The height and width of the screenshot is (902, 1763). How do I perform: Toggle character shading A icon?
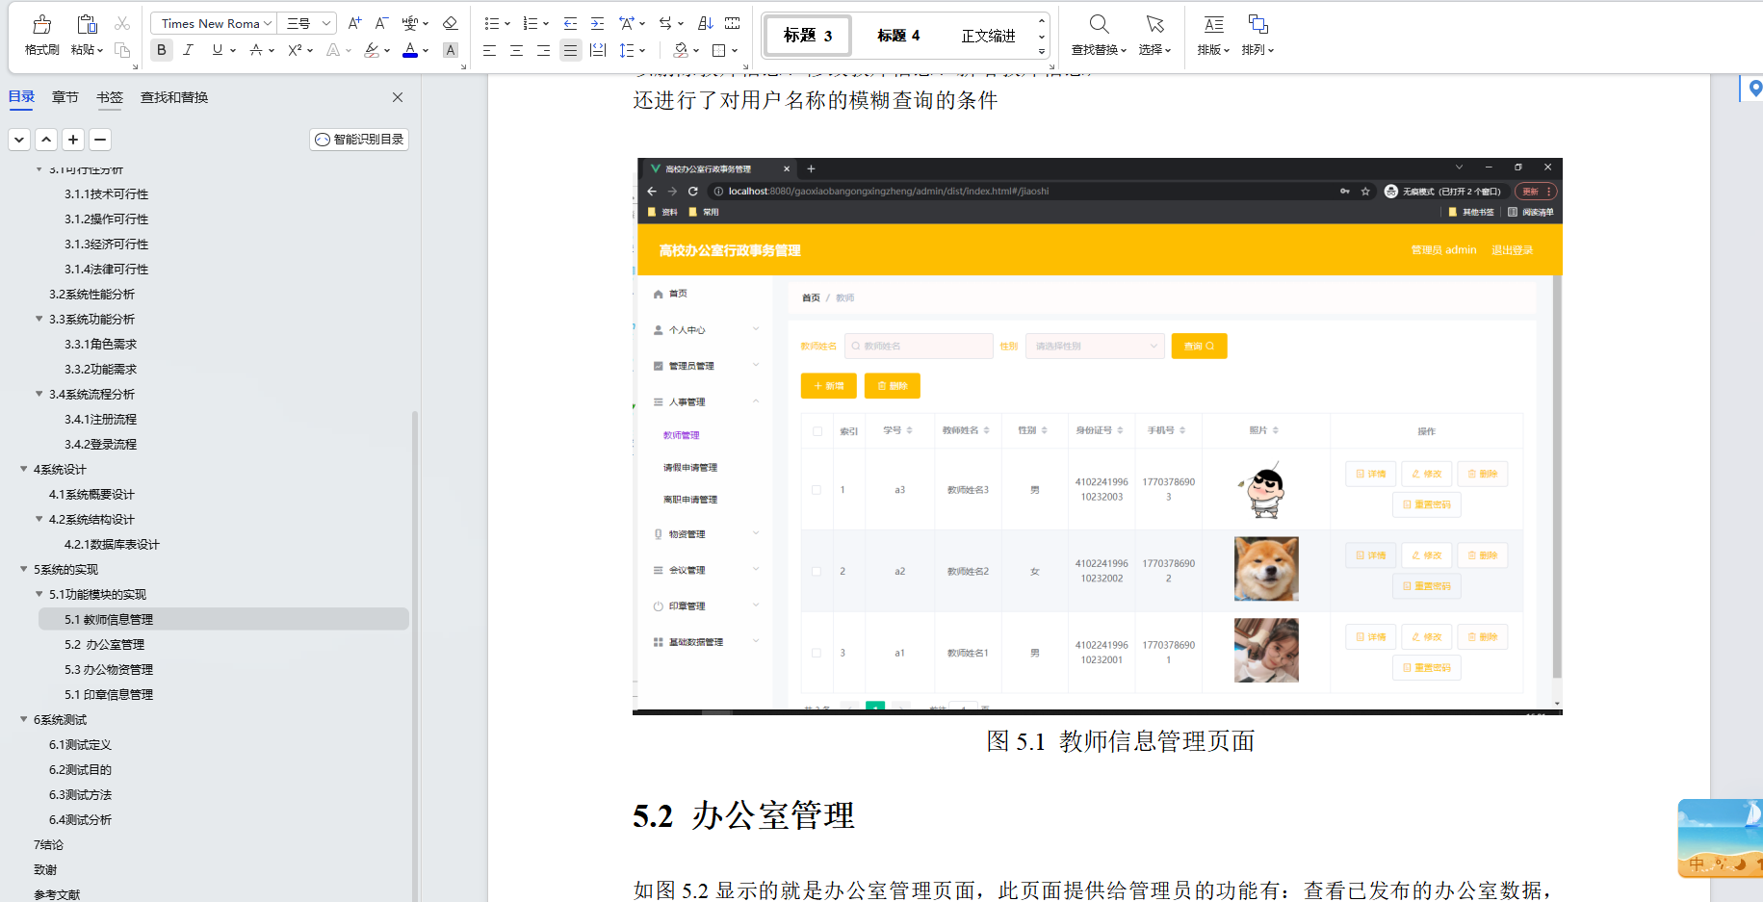tap(451, 50)
